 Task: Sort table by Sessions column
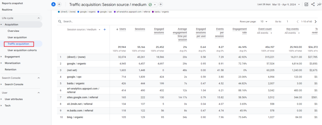pos(140,29)
